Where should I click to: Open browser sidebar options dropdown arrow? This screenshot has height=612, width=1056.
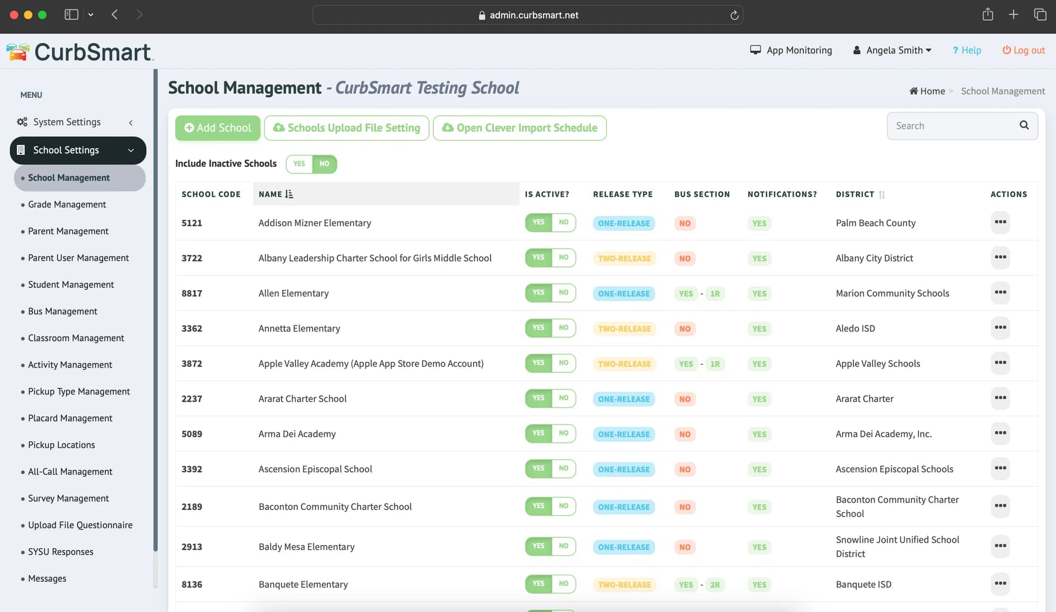click(91, 15)
